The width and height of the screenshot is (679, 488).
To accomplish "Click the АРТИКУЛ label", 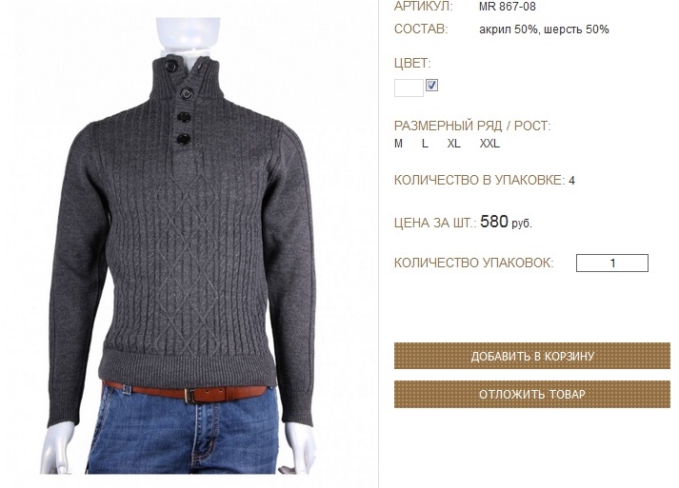I will (423, 7).
